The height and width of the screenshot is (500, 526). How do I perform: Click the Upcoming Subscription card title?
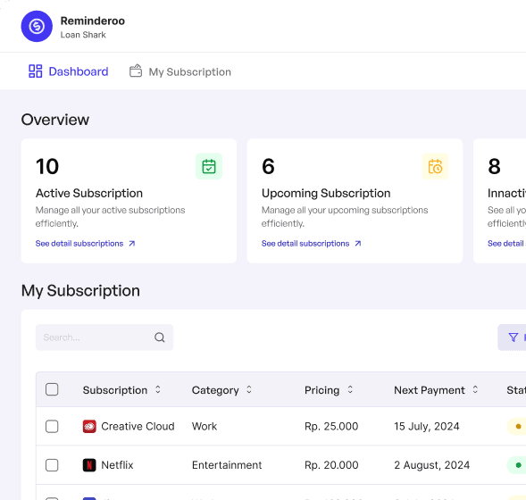click(326, 193)
